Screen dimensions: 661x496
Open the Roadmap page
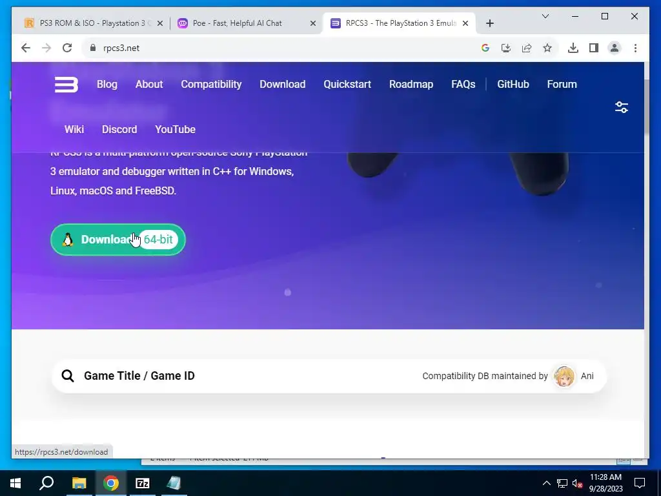click(411, 85)
